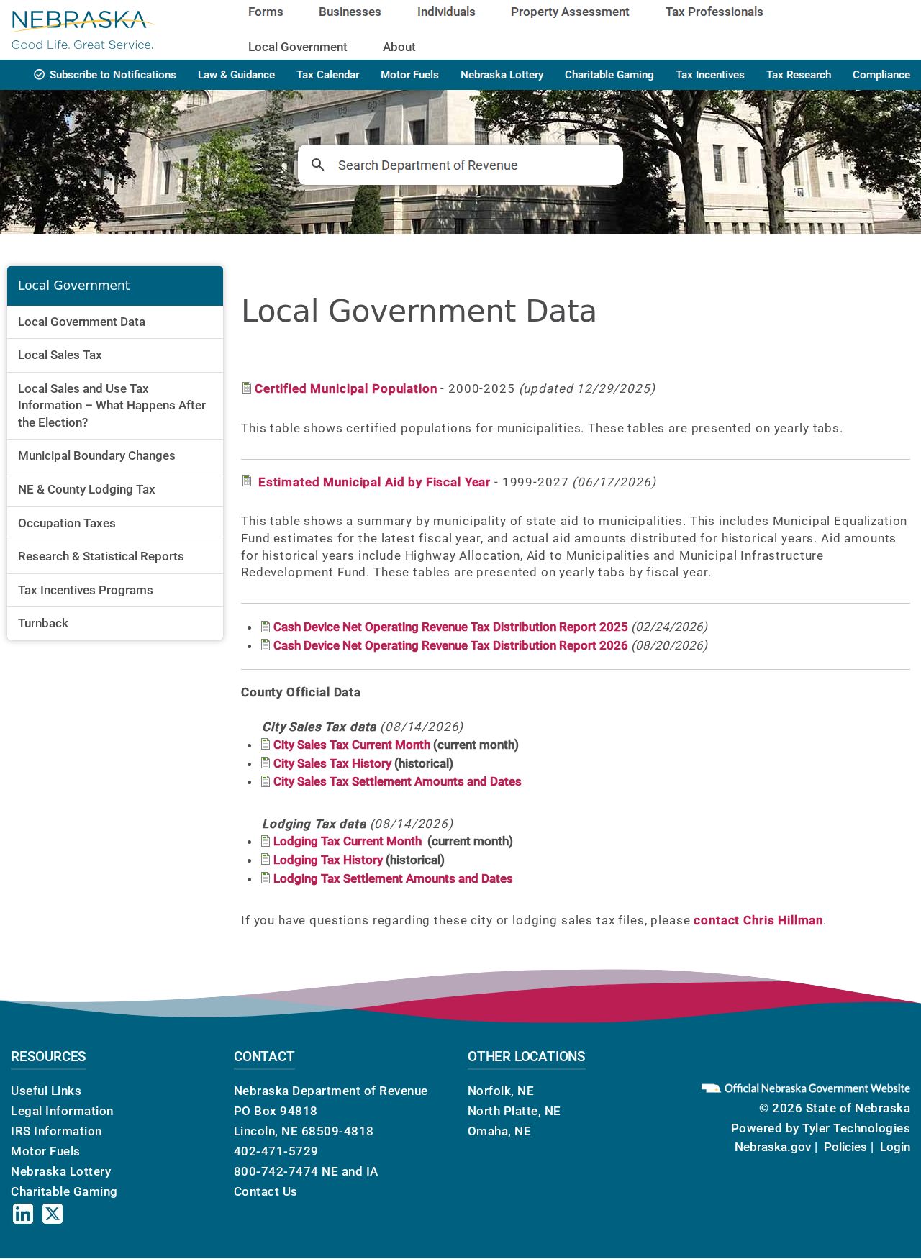The width and height of the screenshot is (921, 1259).
Task: Click the file icon beside Lodging Tax Settlement Amounts
Action: click(266, 878)
